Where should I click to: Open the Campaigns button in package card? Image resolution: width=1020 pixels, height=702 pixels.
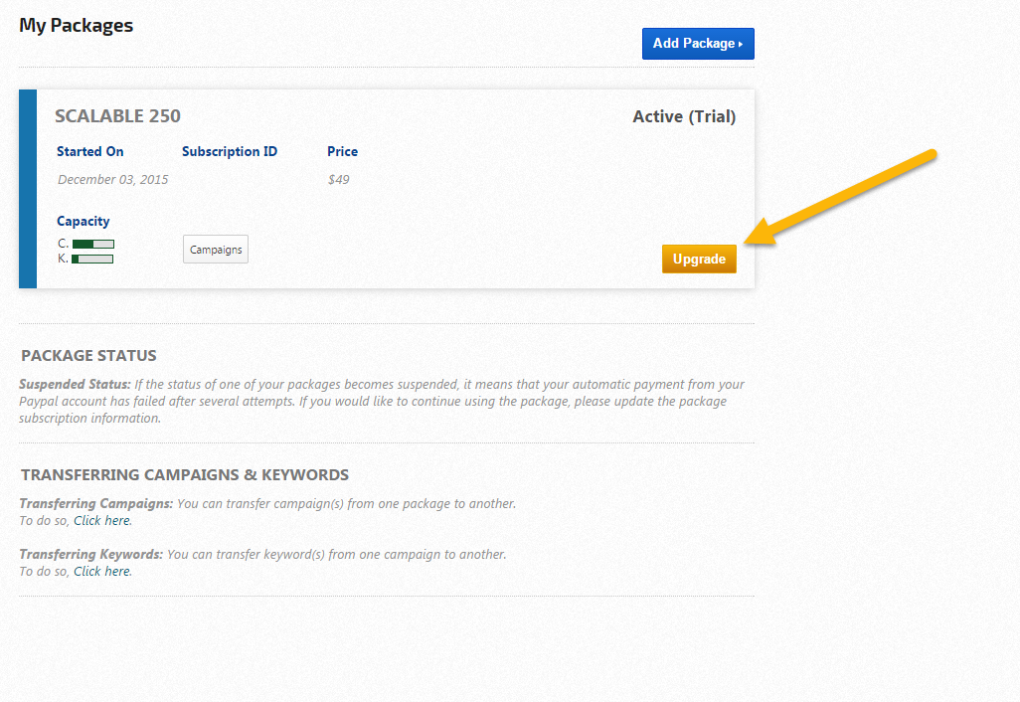[x=216, y=250]
